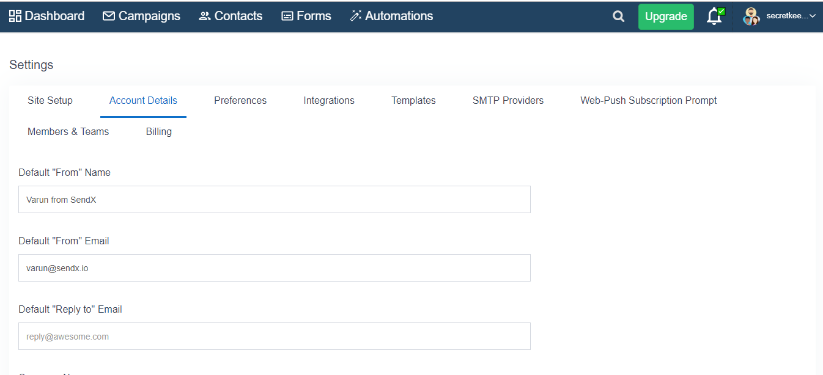Click the user avatar picture

751,16
